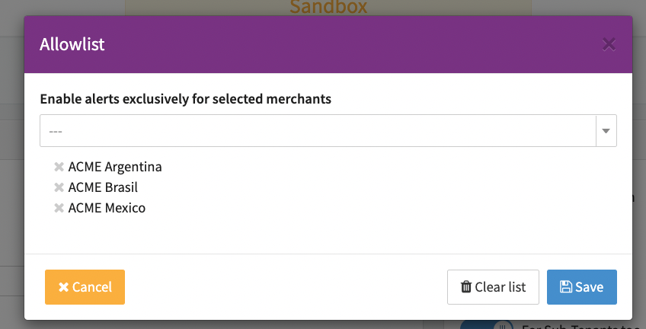Viewport: 646px width, 329px height.
Task: Remove ACME Argentina from the allowlist
Action: (x=59, y=167)
